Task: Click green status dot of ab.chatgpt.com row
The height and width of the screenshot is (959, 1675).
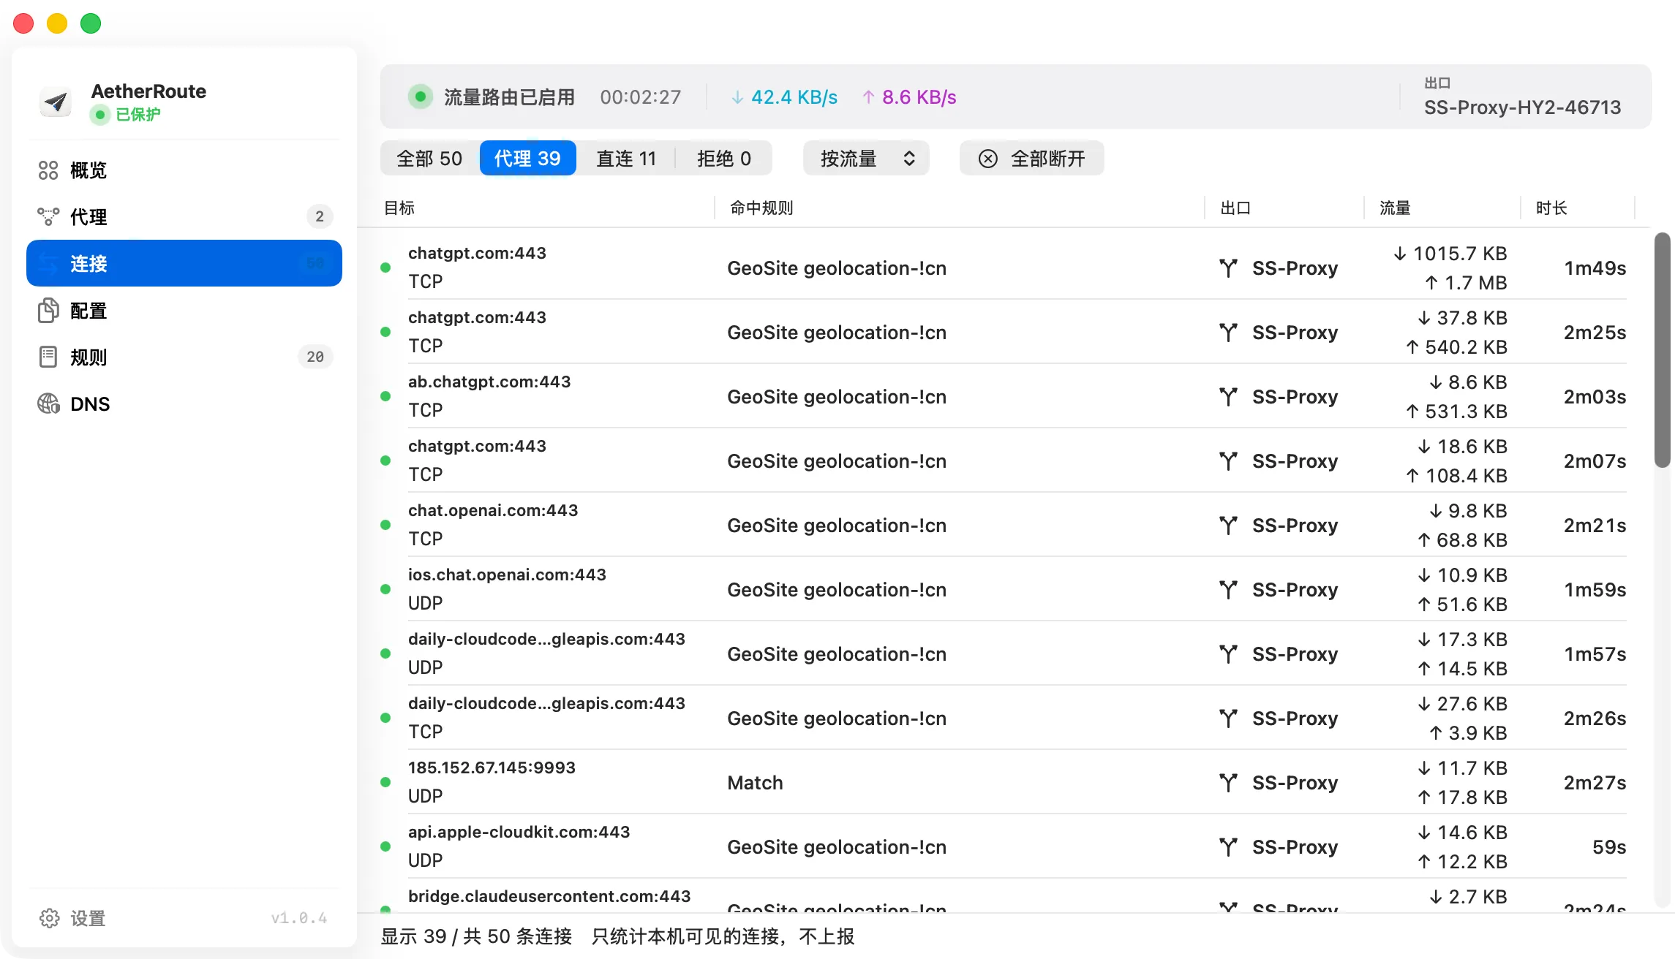Action: [x=385, y=396]
